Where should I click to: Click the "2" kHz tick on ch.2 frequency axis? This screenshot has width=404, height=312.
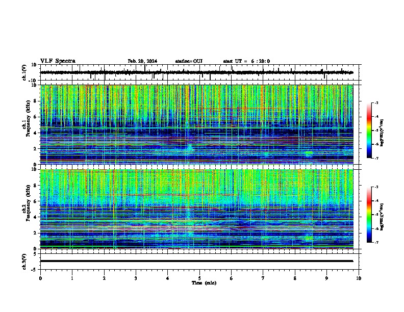click(x=35, y=233)
